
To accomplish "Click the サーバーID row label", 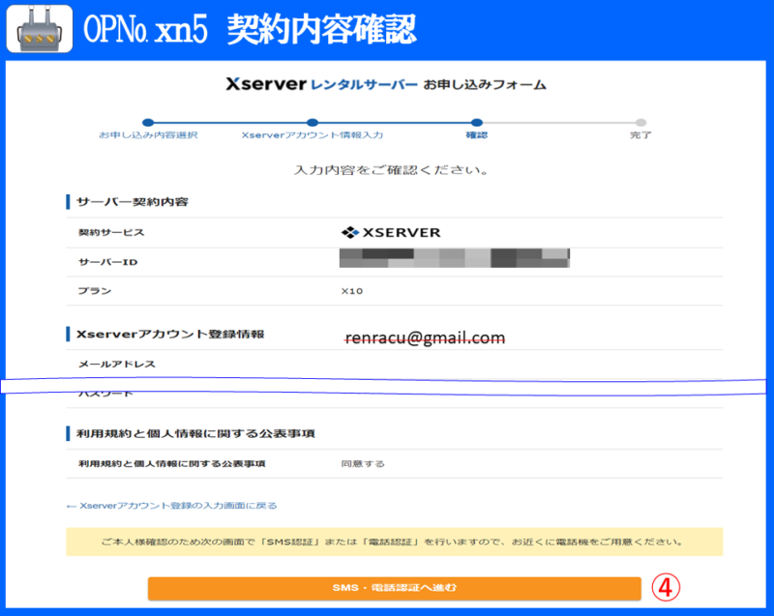I will [107, 262].
